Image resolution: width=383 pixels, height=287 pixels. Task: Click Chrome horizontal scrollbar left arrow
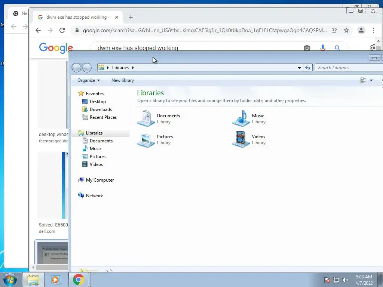(33, 268)
